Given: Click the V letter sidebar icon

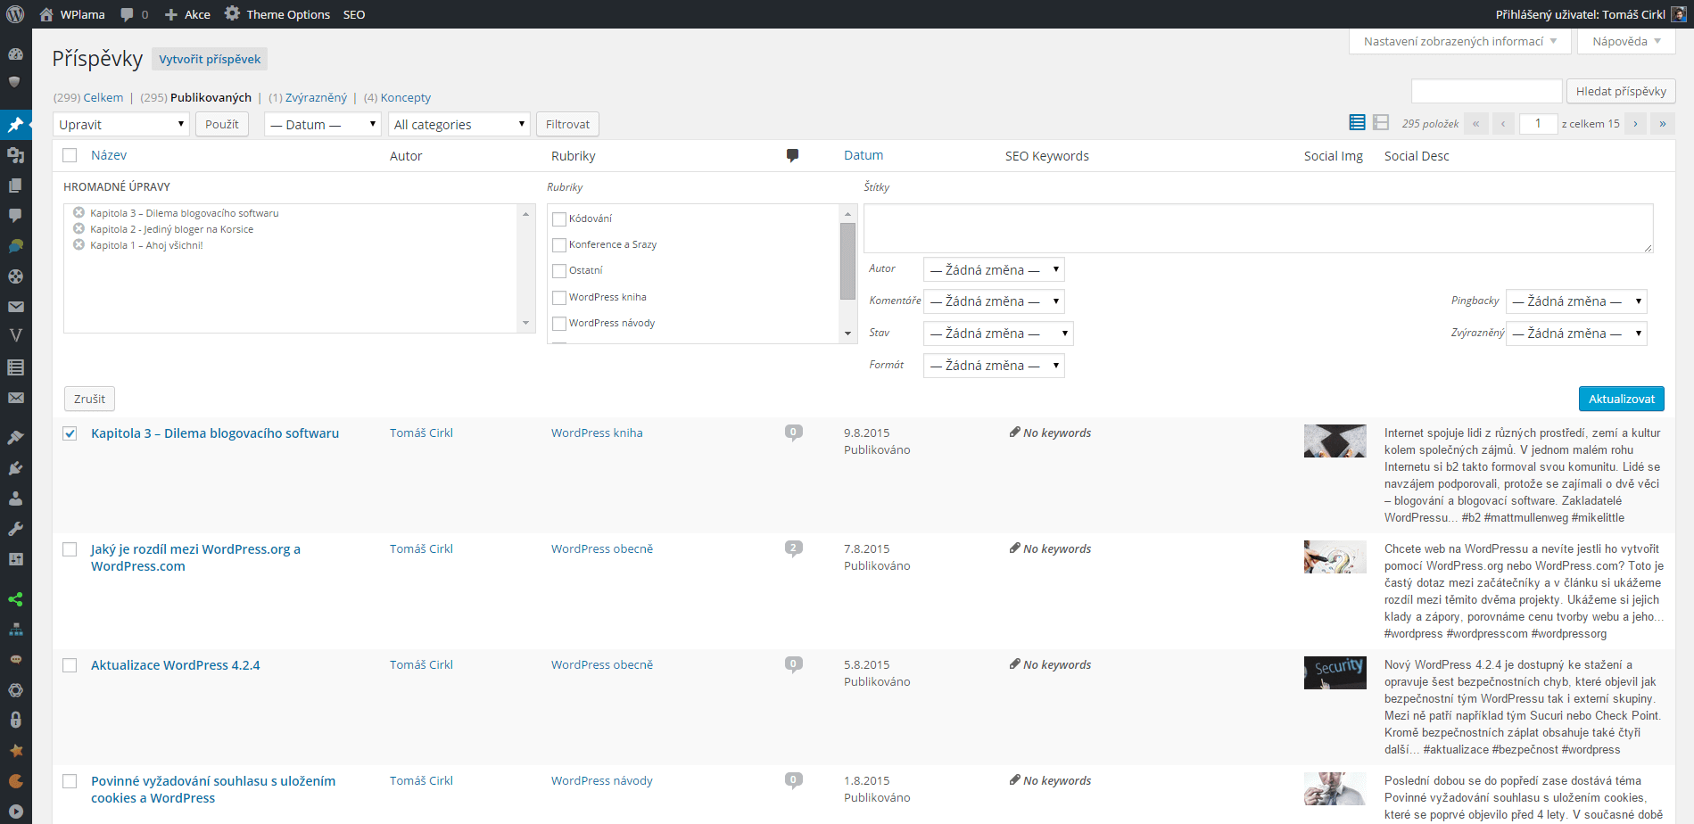Looking at the screenshot, I should pyautogui.click(x=15, y=336).
